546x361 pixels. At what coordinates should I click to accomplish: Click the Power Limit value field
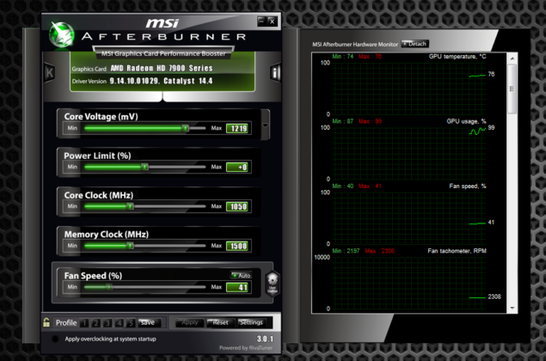[x=237, y=167]
